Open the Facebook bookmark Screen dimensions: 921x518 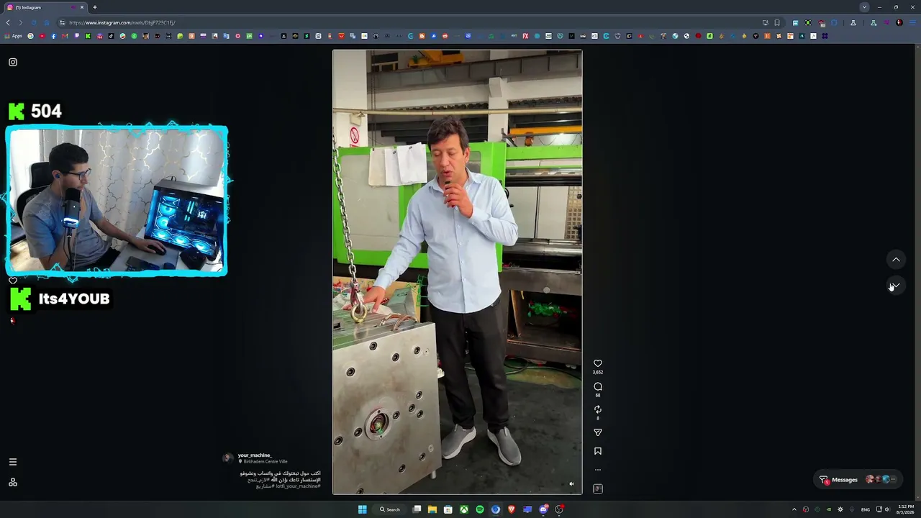pos(53,36)
